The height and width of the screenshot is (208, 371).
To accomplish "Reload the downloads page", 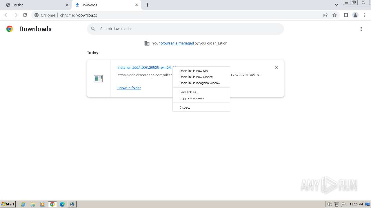I will [25, 15].
